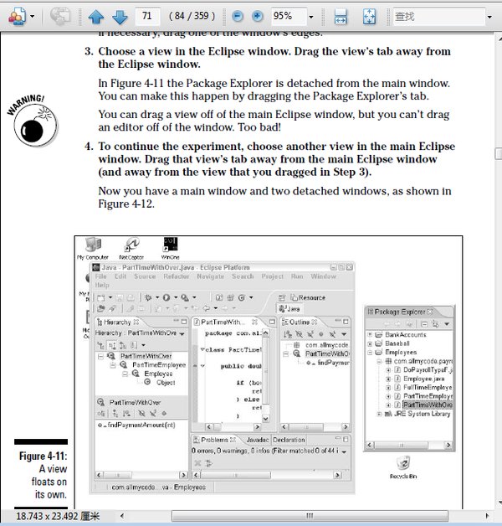Screen dimensions: 502x526
Task: Click the page number field showing 71
Action: [146, 16]
